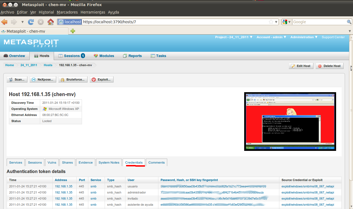Click the Google search magnifier icon

click(x=349, y=22)
